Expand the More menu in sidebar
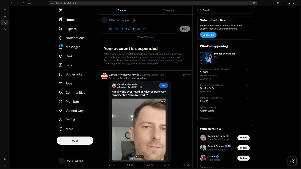301x169 pixels. 66,129
